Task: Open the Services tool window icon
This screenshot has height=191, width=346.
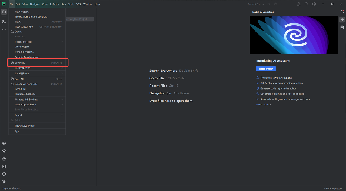Action: 4,159
